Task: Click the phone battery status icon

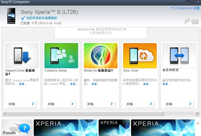Action: pyautogui.click(x=195, y=21)
